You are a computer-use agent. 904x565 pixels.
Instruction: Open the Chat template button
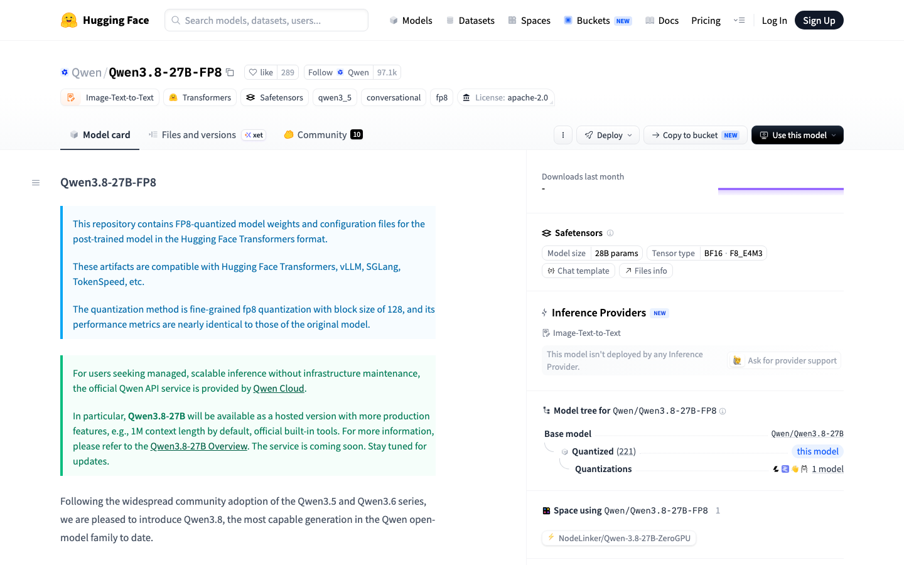point(578,271)
